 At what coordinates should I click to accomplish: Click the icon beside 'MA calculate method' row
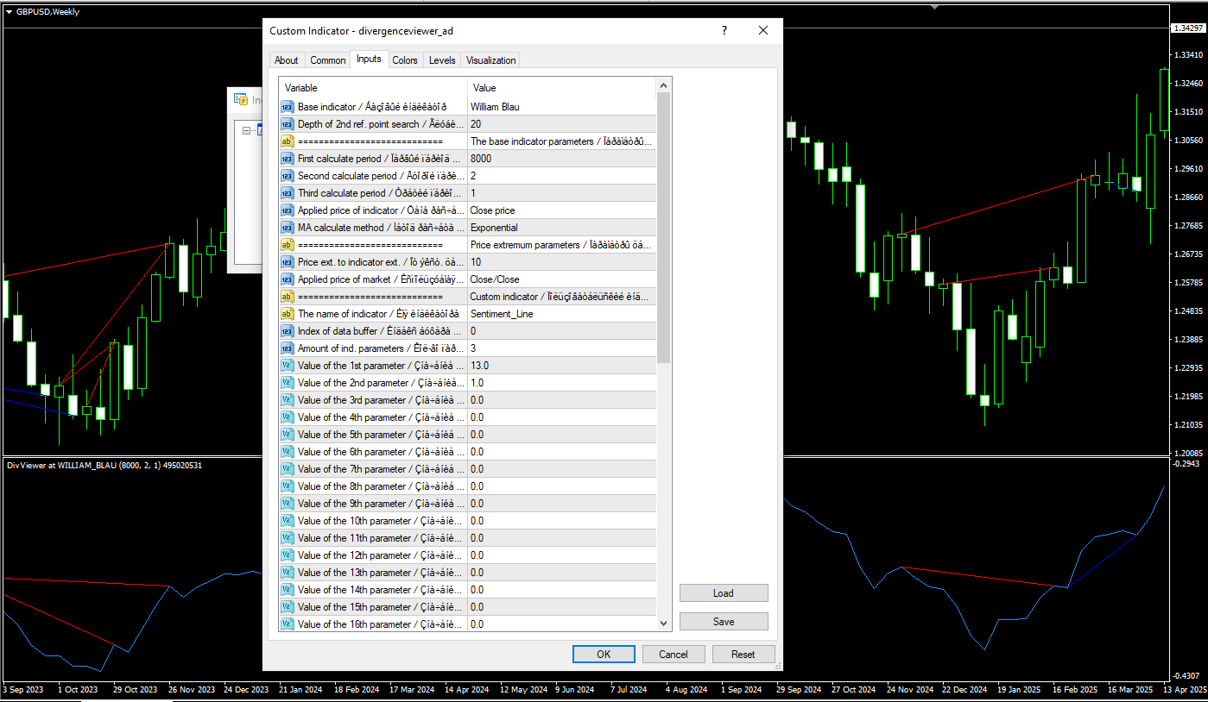click(287, 228)
